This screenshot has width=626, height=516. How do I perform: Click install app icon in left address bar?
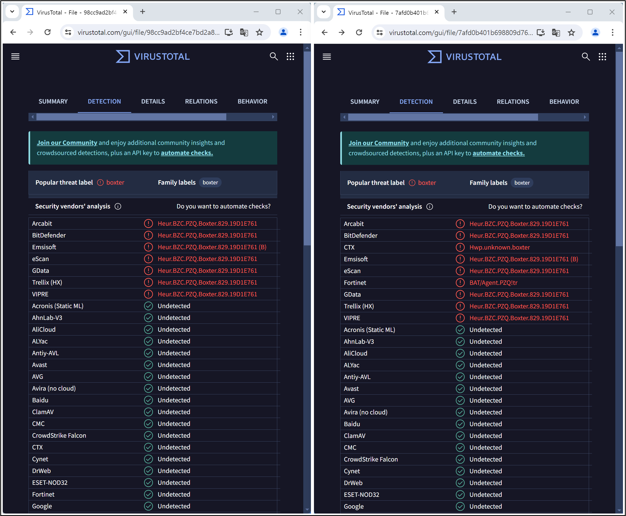tap(228, 32)
